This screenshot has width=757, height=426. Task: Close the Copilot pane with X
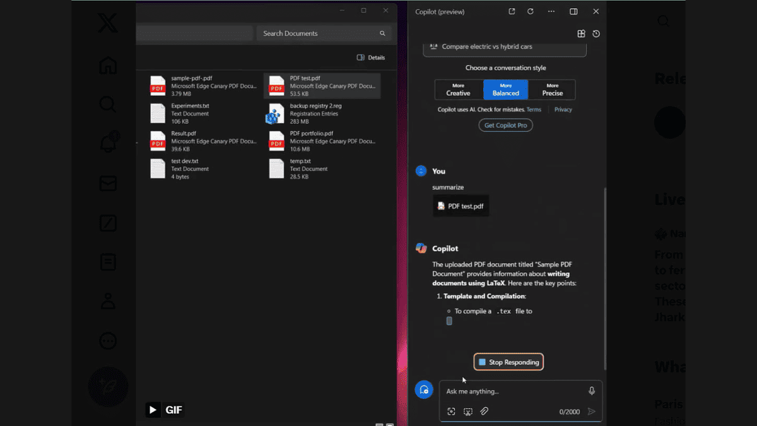coord(596,11)
